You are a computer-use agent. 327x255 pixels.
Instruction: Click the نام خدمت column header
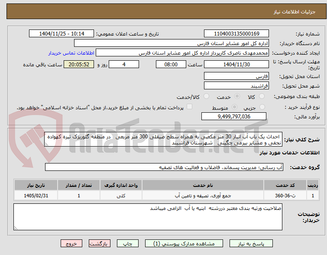[x=203, y=185]
